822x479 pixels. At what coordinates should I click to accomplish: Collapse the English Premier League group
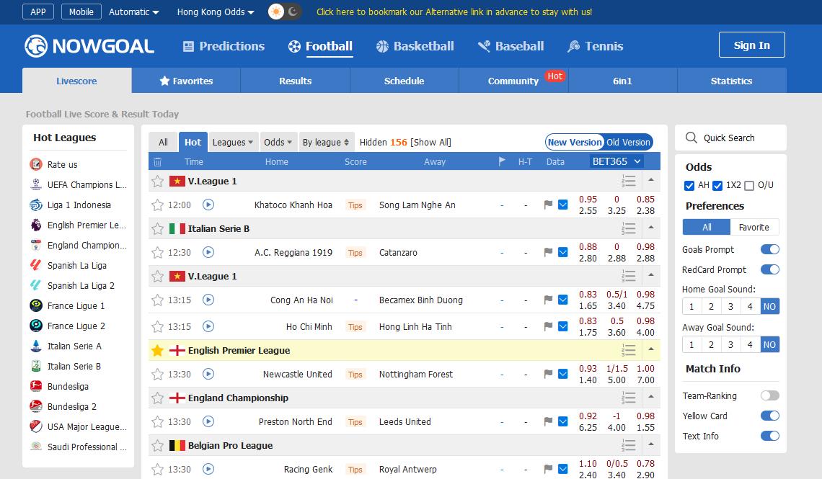tap(650, 349)
